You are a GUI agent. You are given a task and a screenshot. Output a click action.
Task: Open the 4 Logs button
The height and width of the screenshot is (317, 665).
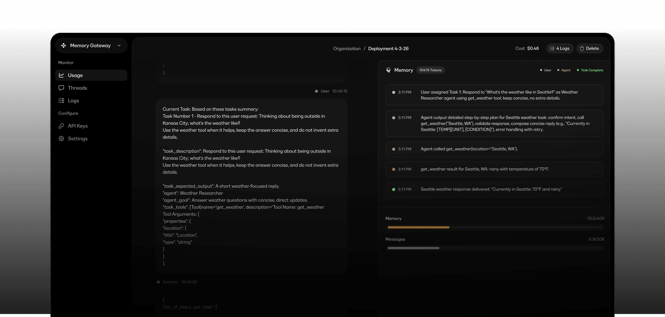[x=560, y=48]
